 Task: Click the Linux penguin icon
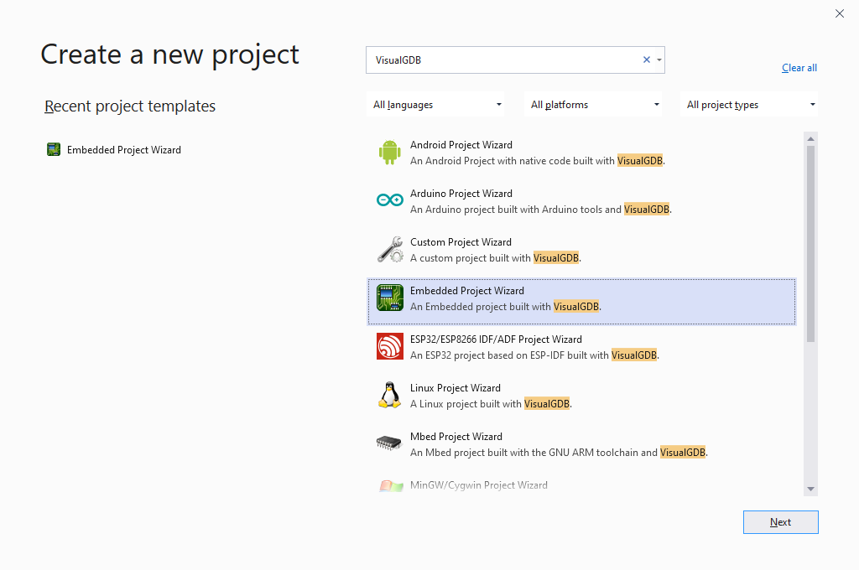[389, 395]
